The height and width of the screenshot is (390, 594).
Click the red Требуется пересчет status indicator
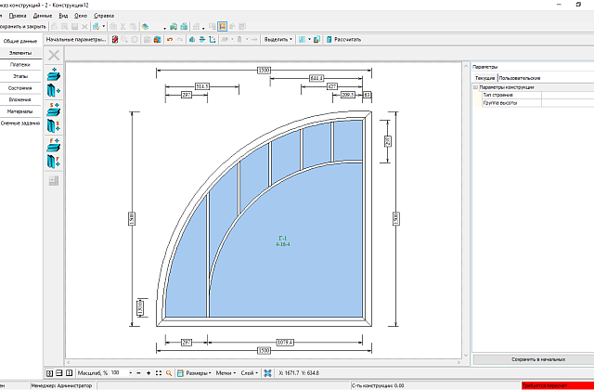558,386
